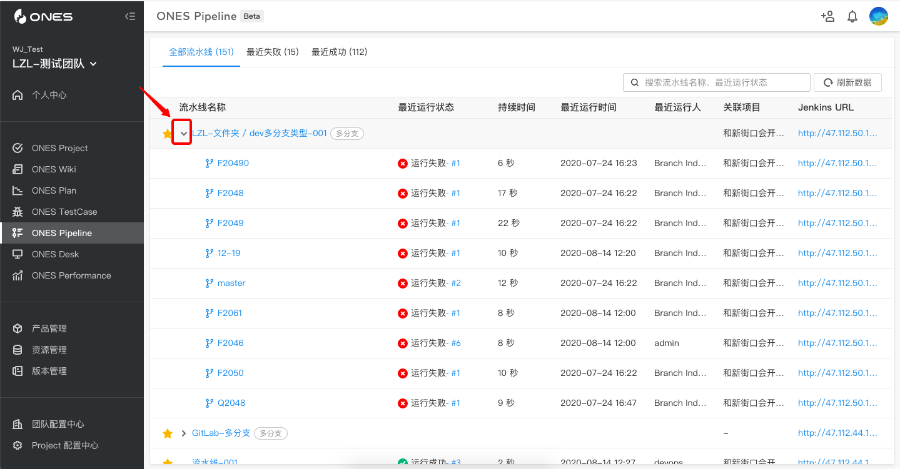This screenshot has width=900, height=469.
Task: Click 和新街口会开 project in master row
Action: 754,283
